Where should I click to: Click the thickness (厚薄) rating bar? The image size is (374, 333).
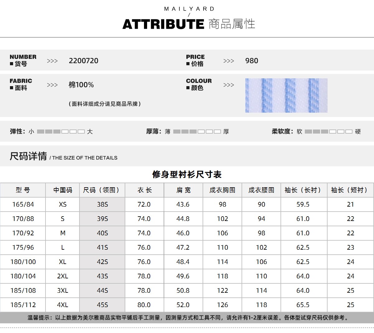coord(197,132)
